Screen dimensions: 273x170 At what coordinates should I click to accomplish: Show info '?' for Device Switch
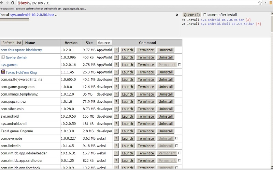[116, 57]
